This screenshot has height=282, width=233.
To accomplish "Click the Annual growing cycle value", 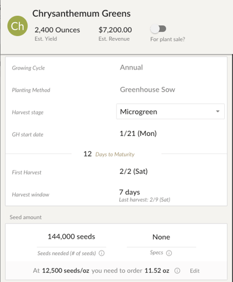I will coord(131,67).
